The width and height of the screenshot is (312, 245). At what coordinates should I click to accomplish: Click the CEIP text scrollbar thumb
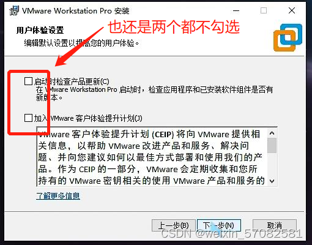(x=272, y=145)
